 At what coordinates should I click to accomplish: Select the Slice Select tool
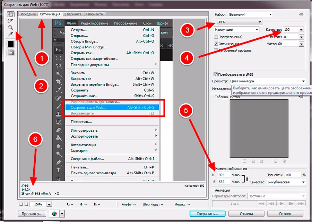tap(10, 21)
